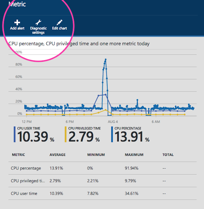Image resolution: width=204 pixels, height=209 pixels.
Task: Select the CPU privileged time table row
Action: [x=102, y=181]
